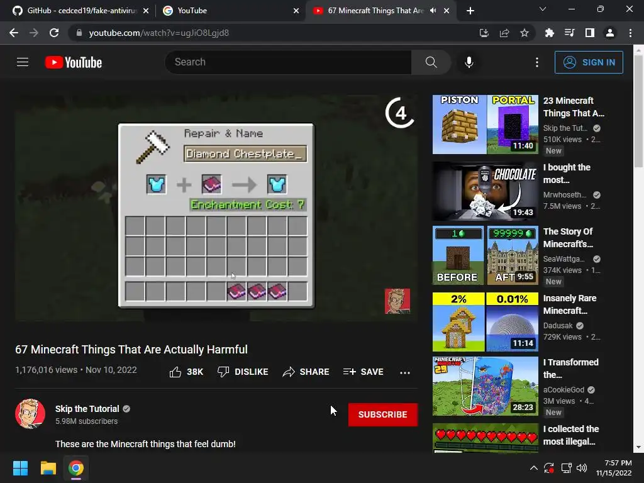Expand the tab search chevron
This screenshot has height=483, width=644.
pyautogui.click(x=543, y=9)
